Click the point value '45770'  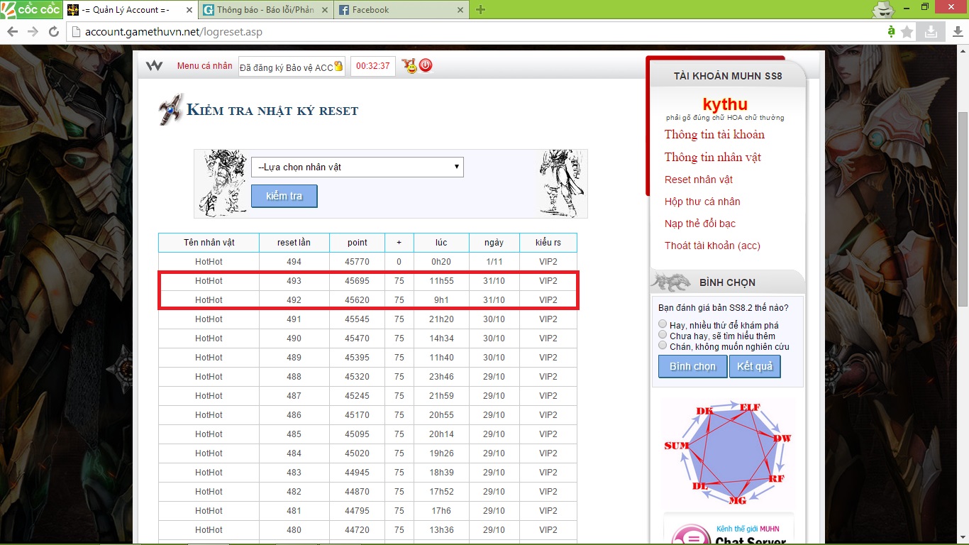pyautogui.click(x=358, y=262)
